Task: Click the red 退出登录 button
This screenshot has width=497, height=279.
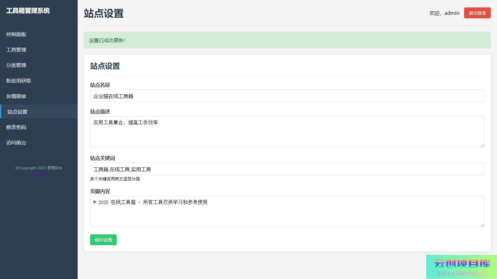Action: (477, 13)
